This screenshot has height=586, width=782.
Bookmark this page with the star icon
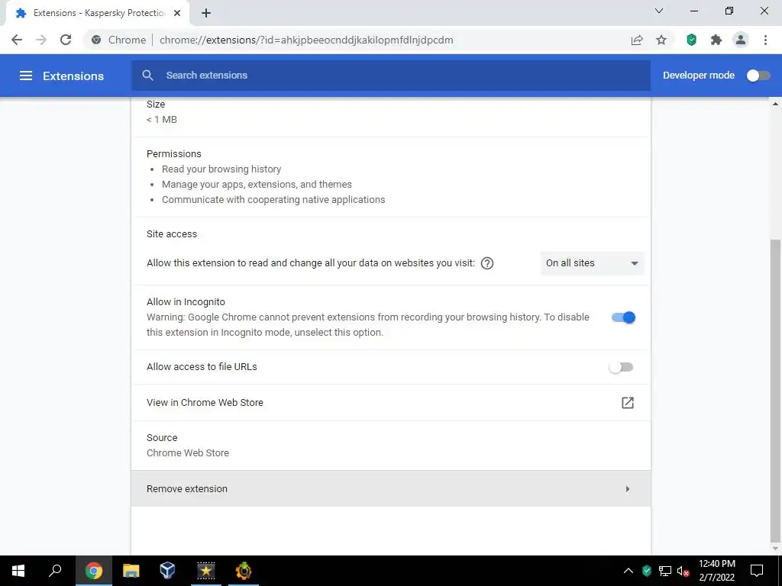pyautogui.click(x=661, y=40)
